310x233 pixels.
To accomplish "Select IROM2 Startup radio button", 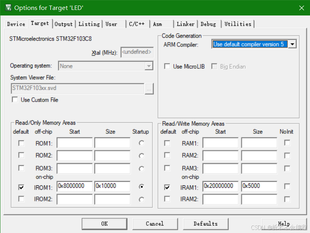I will coord(142,200).
